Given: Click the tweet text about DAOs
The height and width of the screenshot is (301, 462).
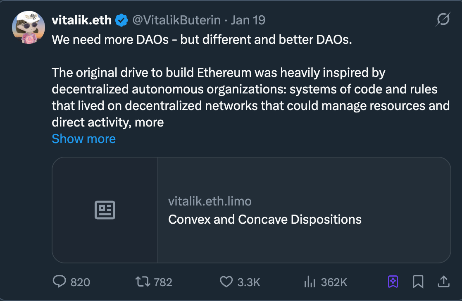Looking at the screenshot, I should pyautogui.click(x=201, y=41).
